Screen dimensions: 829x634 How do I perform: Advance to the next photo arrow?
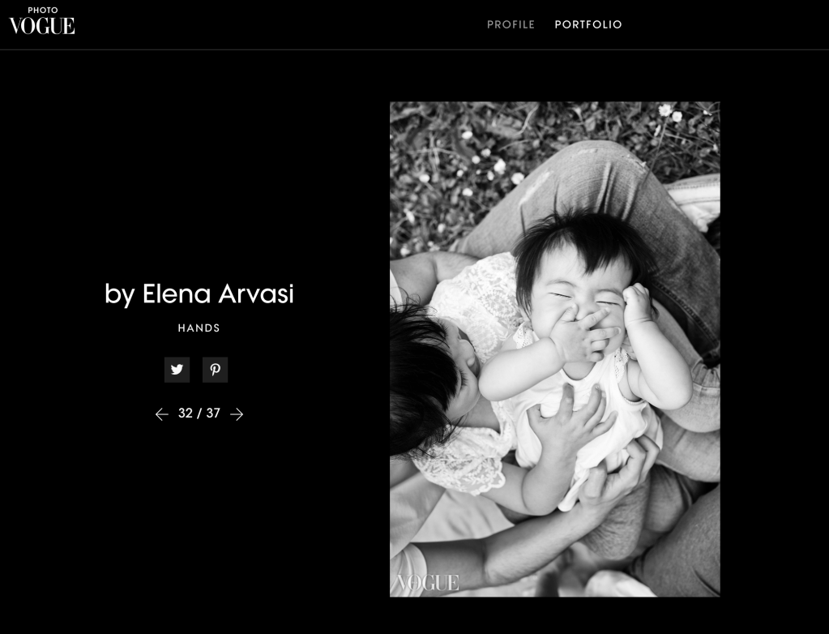[x=237, y=414]
